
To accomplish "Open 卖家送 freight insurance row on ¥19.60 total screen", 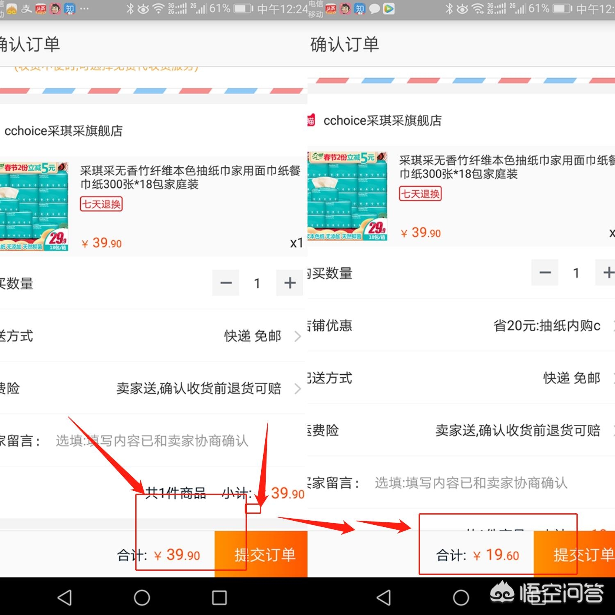I will 461,430.
